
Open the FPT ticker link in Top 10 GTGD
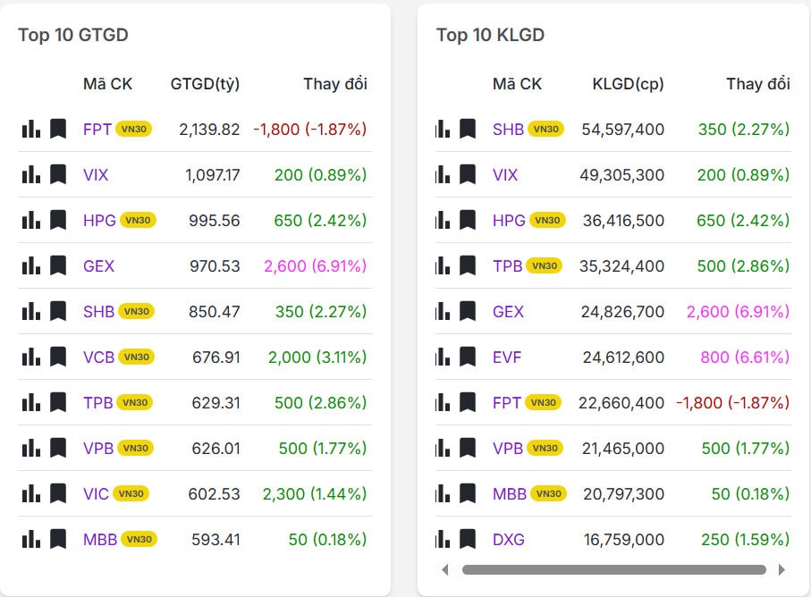tap(97, 129)
